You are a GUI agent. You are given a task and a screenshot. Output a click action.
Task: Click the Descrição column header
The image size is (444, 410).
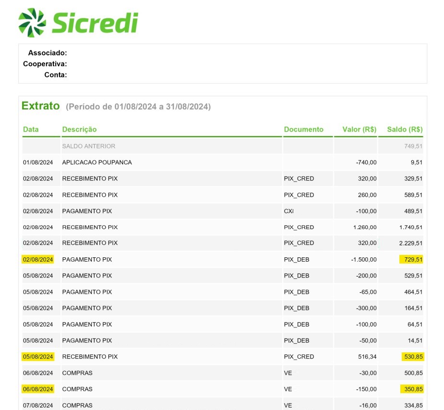pyautogui.click(x=78, y=129)
